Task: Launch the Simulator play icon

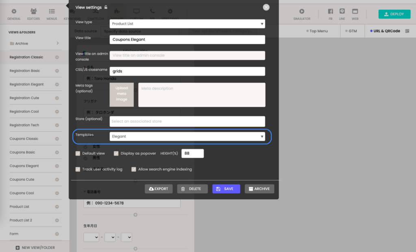Action: pos(301,12)
